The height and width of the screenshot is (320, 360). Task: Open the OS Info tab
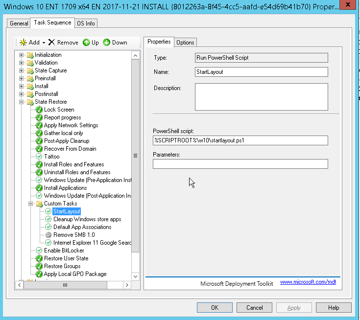tap(86, 23)
